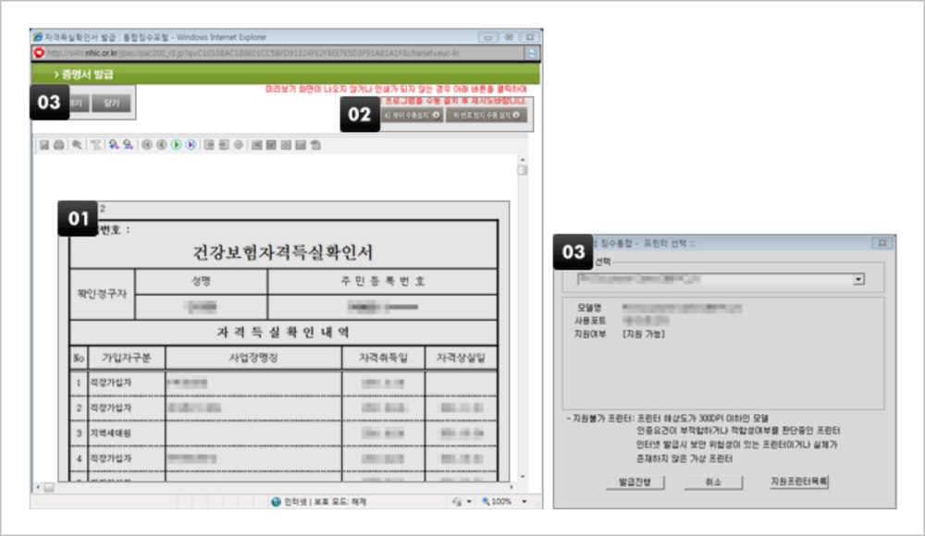The height and width of the screenshot is (536, 925).
Task: Click the 지원프린터목록 button
Action: pyautogui.click(x=799, y=481)
